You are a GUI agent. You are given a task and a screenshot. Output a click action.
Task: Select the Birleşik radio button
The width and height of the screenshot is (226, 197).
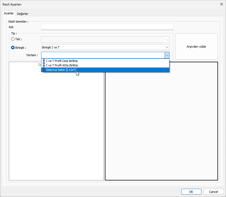click(x=13, y=47)
